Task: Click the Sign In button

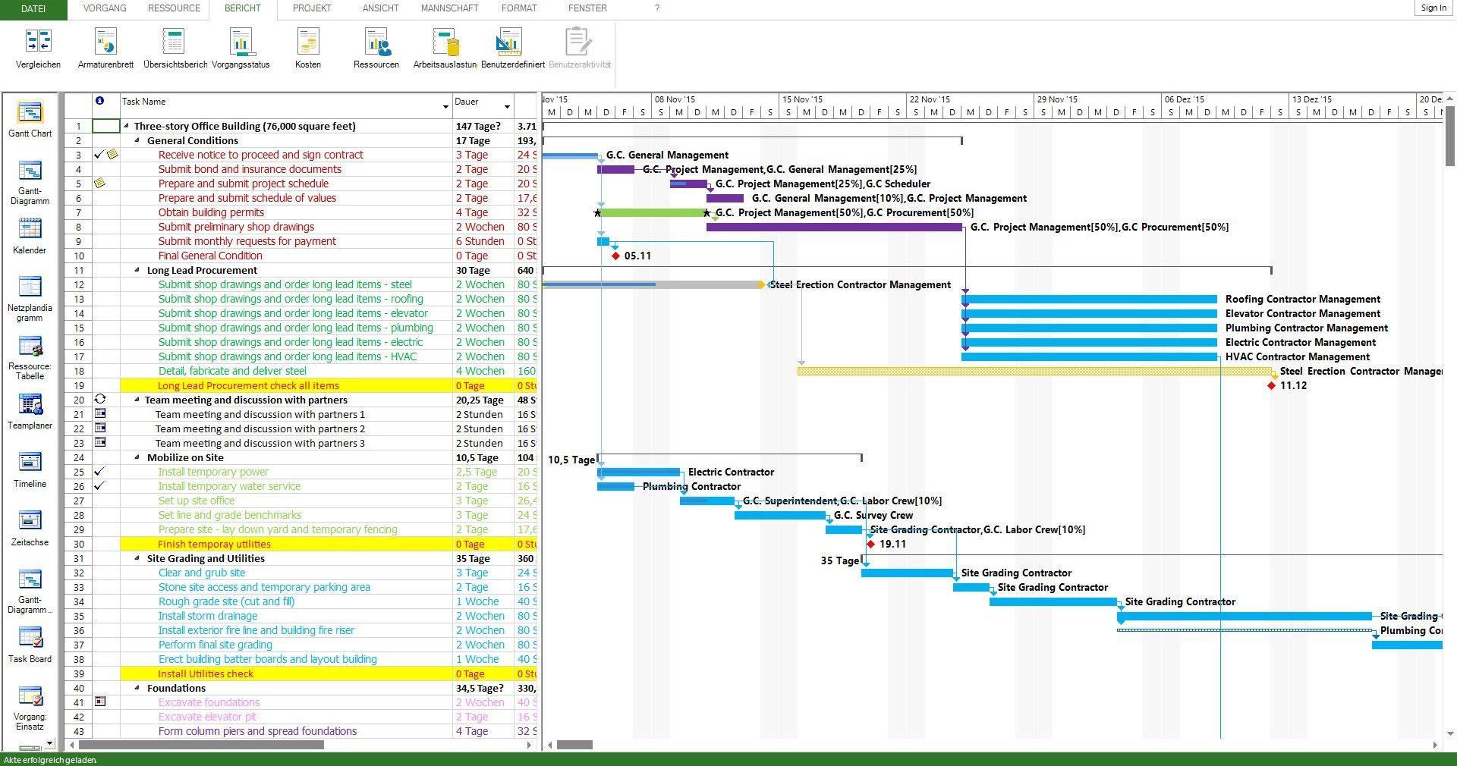Action: (1433, 8)
